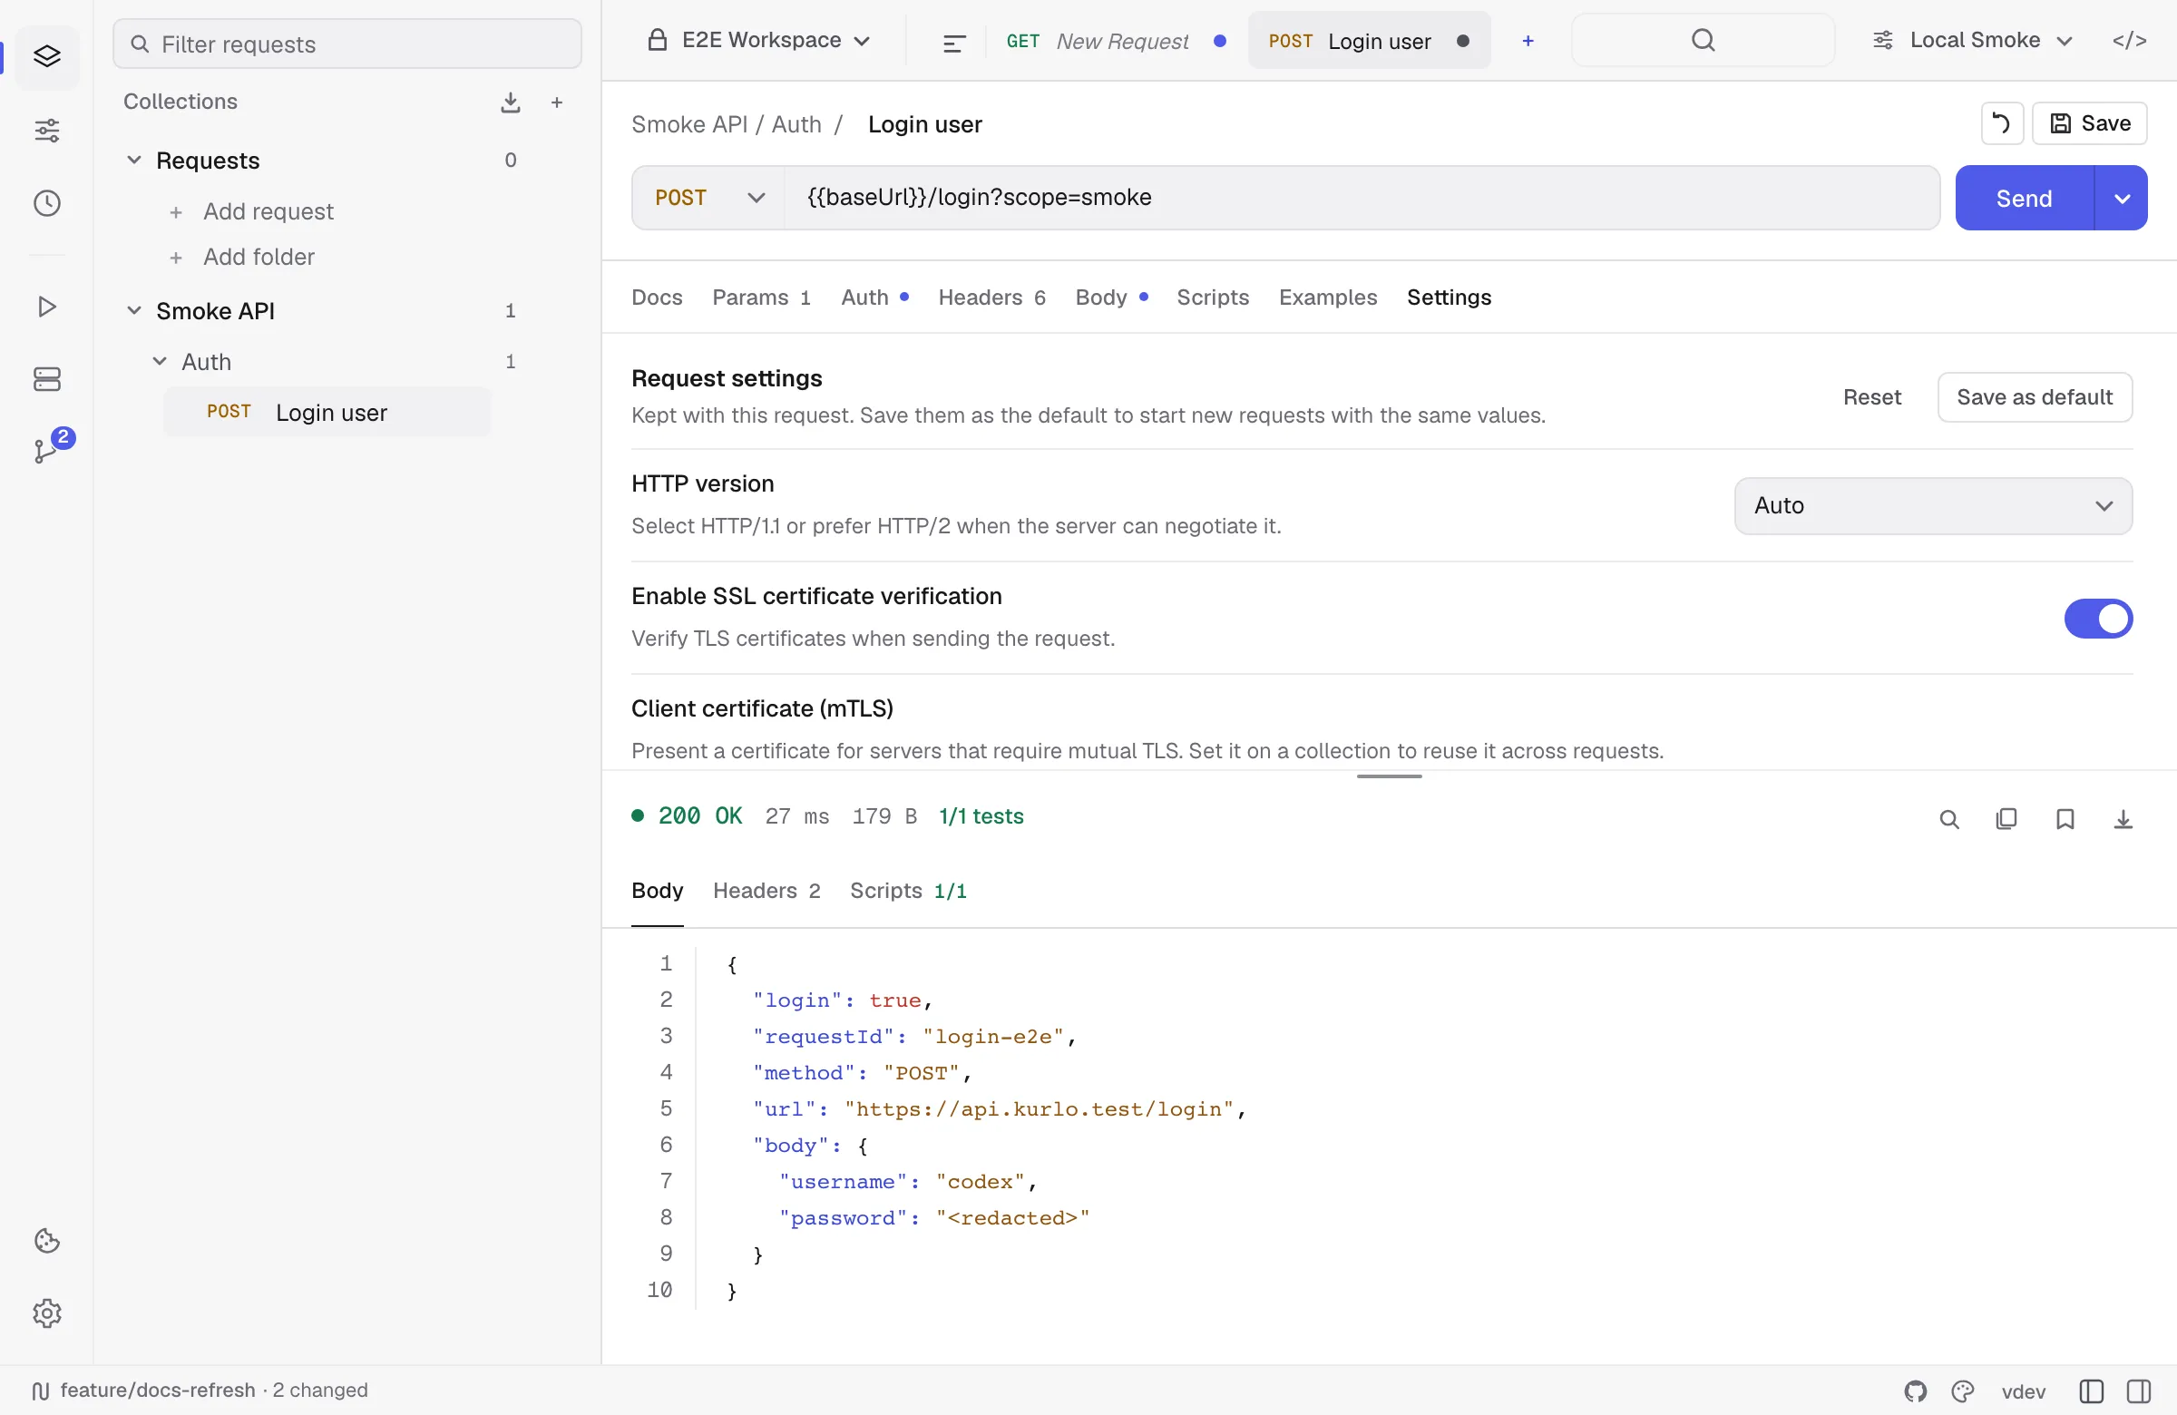2177x1415 pixels.
Task: Open the settings gear in sidebar
Action: click(x=46, y=1313)
